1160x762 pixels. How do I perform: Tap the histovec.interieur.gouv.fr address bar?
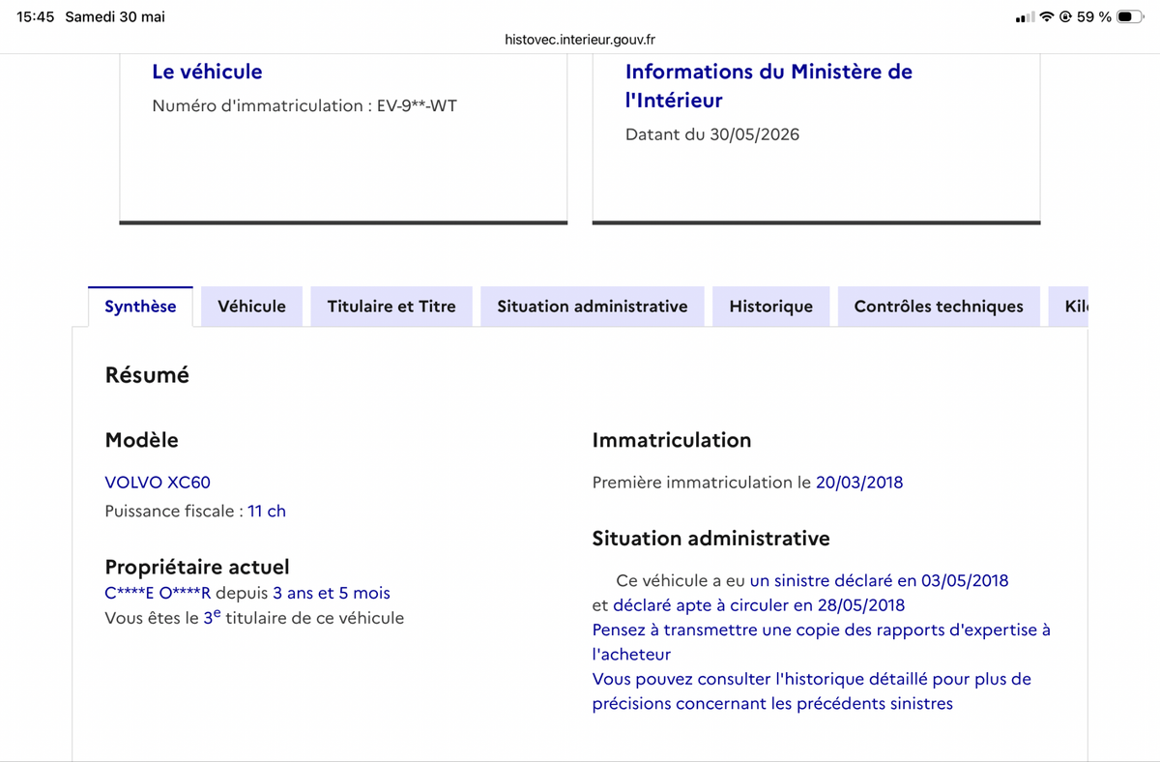pos(580,40)
